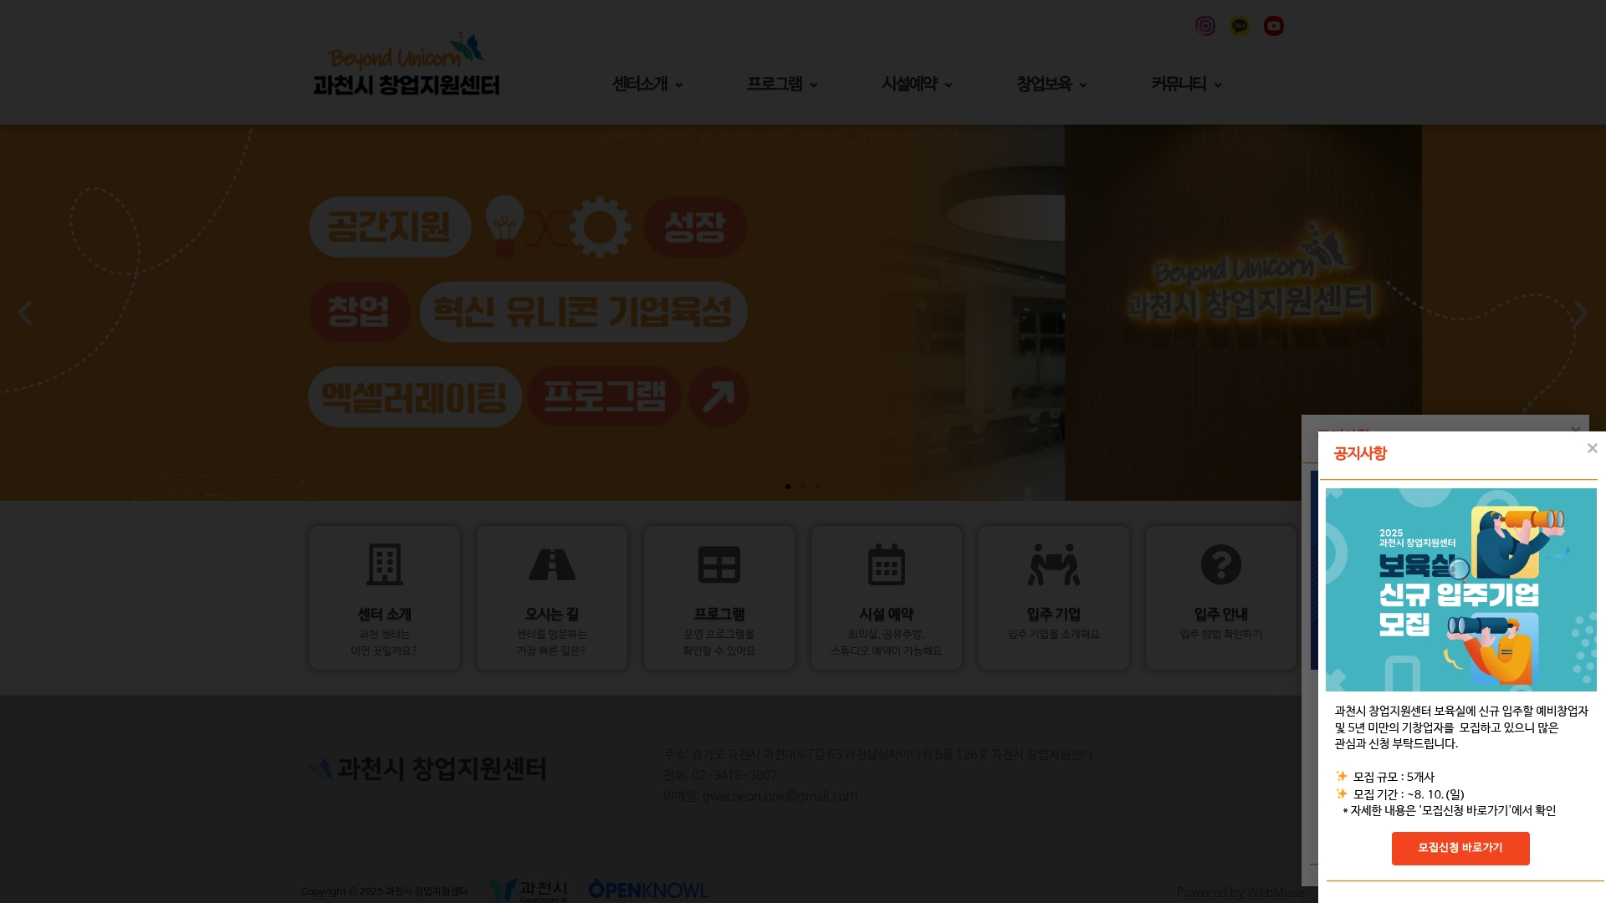The width and height of the screenshot is (1606, 903).
Task: Open the 입주 기업 card title
Action: 1054,614
